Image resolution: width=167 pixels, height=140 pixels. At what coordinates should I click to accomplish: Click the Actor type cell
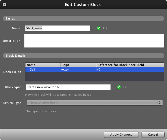coord(65,69)
